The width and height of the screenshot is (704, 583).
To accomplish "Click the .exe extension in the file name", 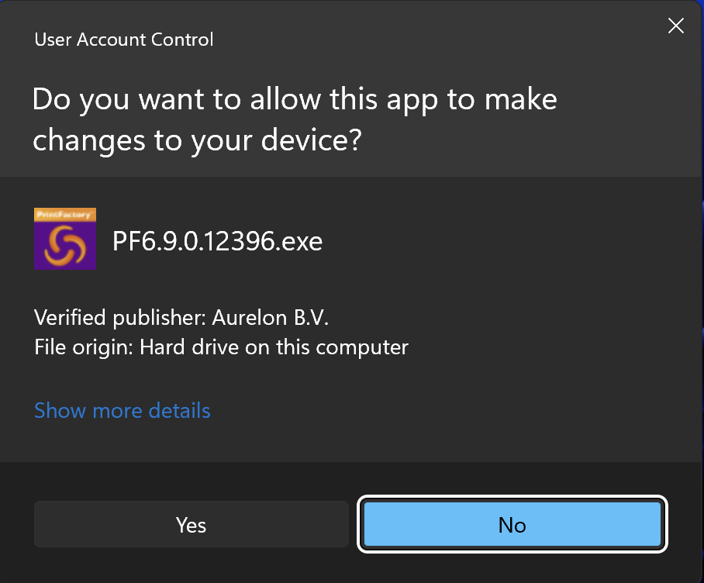I will click(299, 242).
